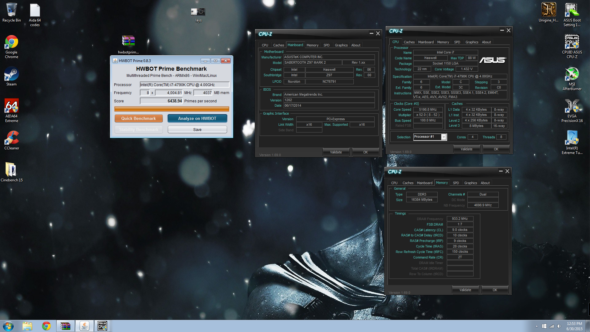Screen dimensions: 590x332
Task: Open the Recycle Bin desktop icon
Action: [11, 13]
